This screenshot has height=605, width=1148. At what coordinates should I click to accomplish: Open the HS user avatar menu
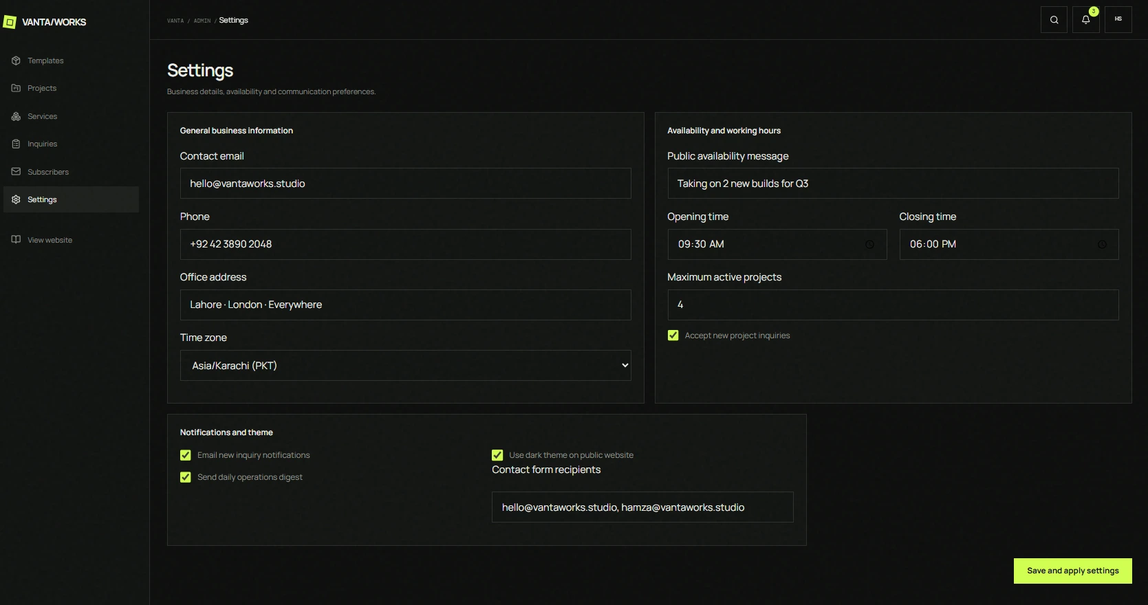[x=1118, y=20]
